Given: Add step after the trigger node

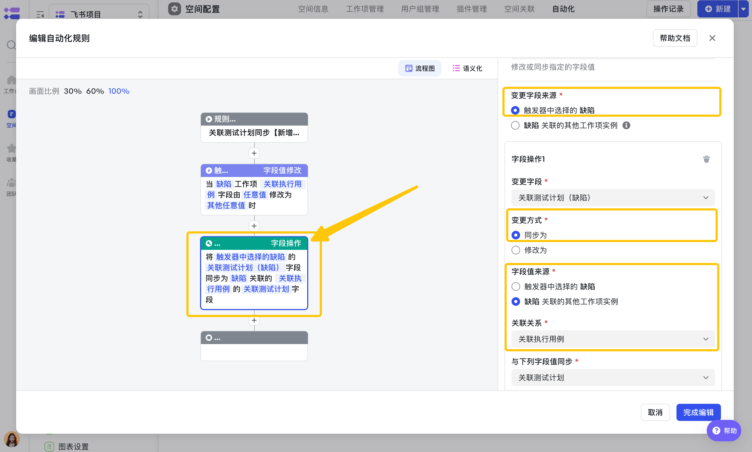Looking at the screenshot, I should click(x=254, y=226).
